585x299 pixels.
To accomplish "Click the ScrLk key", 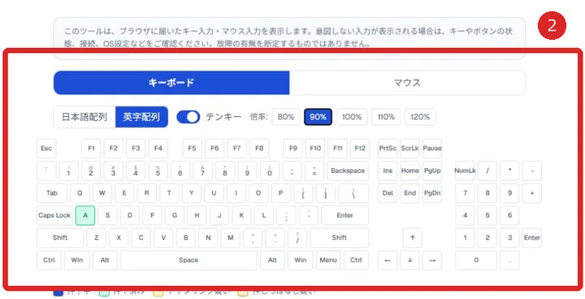I will pos(409,148).
